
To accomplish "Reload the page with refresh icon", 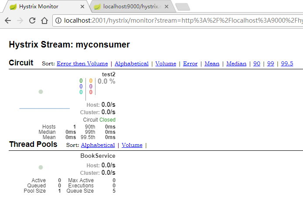I will [x=32, y=20].
